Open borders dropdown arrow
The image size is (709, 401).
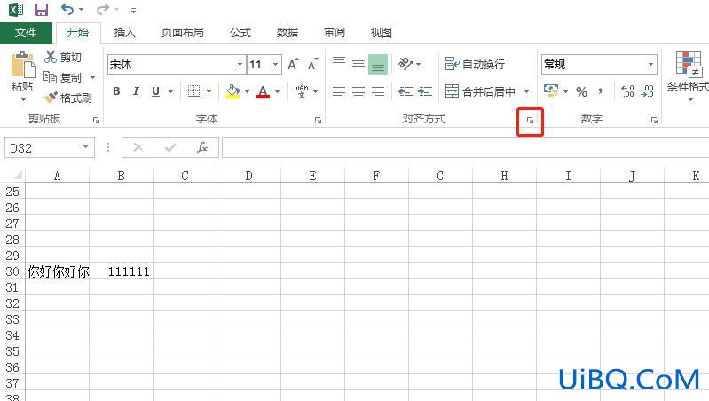tap(209, 91)
